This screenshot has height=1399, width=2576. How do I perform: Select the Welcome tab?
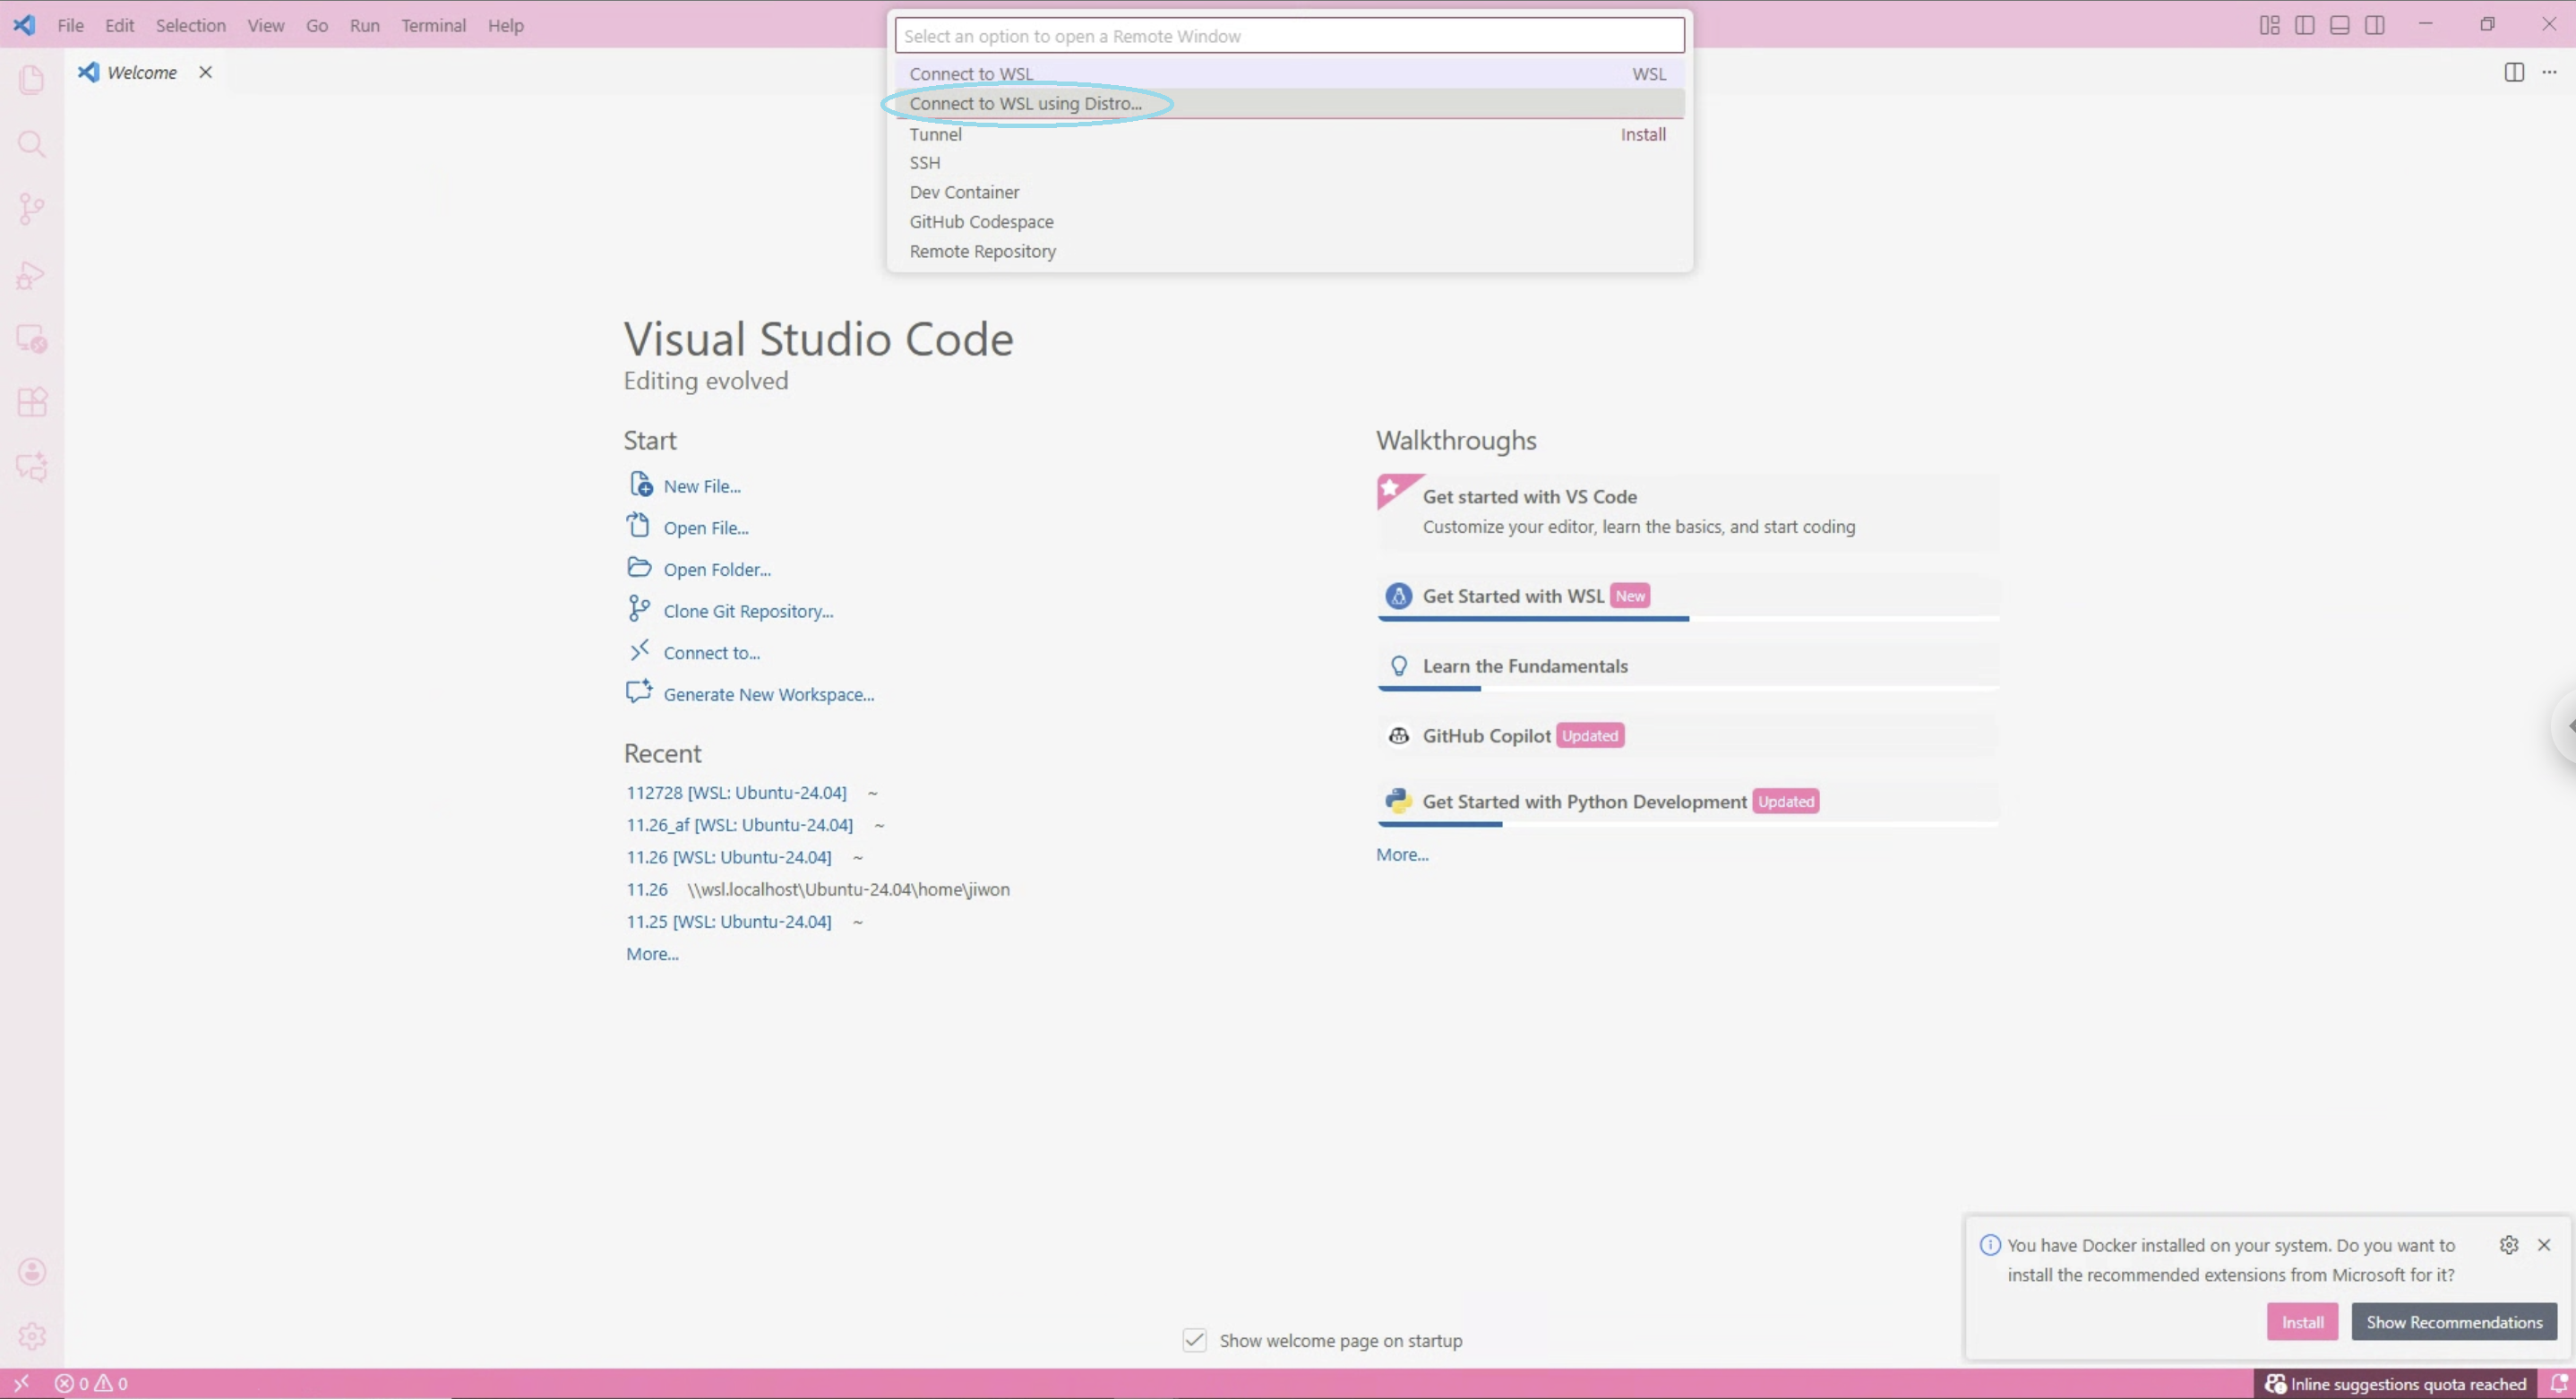[x=141, y=72]
